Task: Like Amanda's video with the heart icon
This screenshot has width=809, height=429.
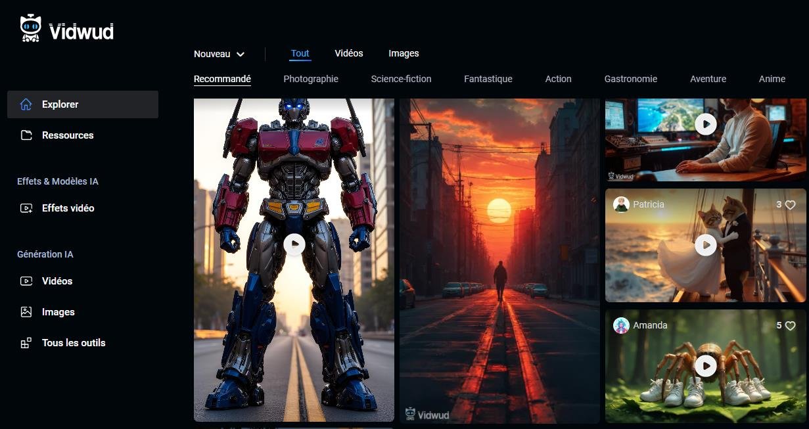Action: coord(791,326)
